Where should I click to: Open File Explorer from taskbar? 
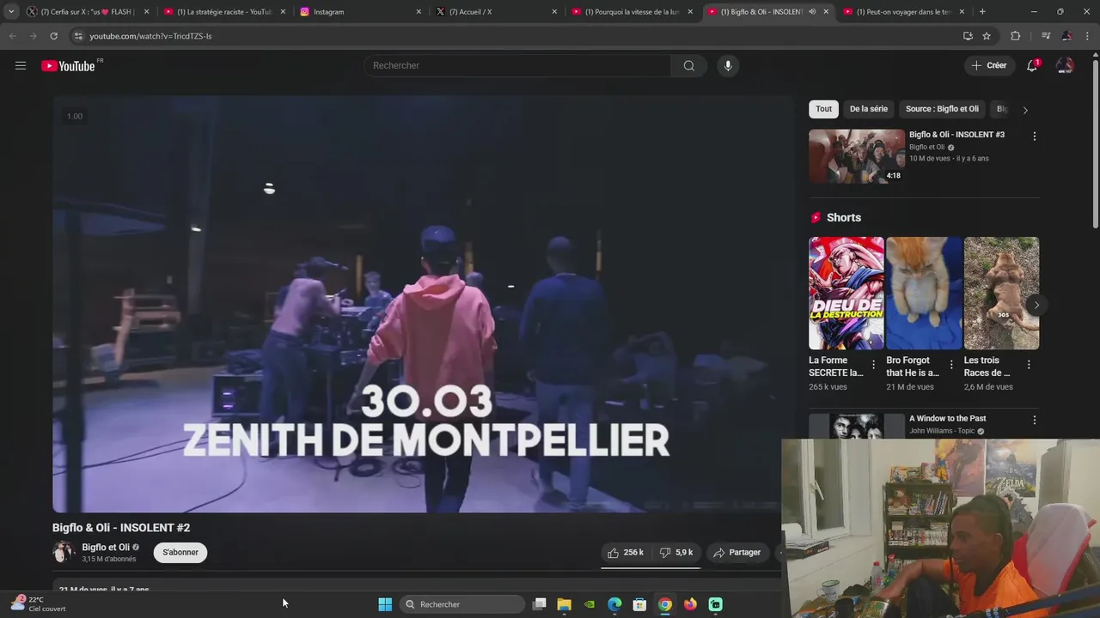565,604
